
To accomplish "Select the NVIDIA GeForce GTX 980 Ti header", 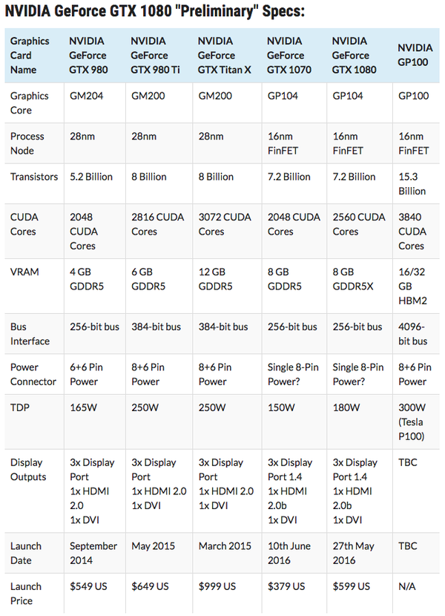I will pyautogui.click(x=155, y=56).
